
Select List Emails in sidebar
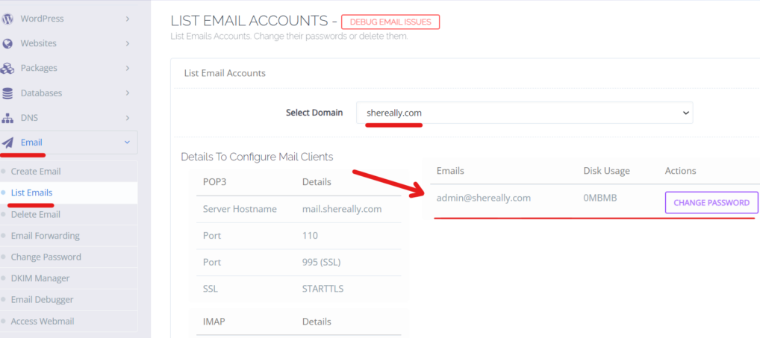(32, 193)
